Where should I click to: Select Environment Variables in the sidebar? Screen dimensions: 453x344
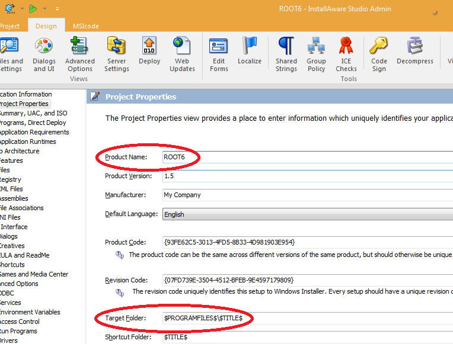point(30,312)
